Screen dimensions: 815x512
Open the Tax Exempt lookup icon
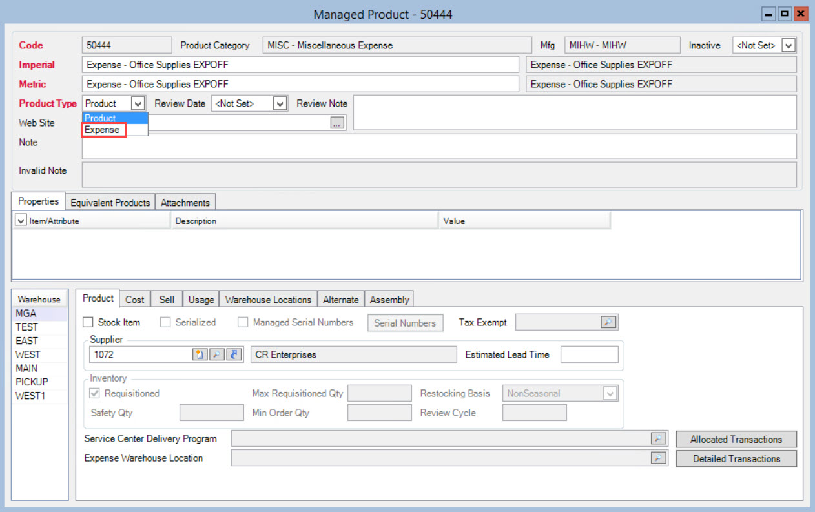(608, 322)
